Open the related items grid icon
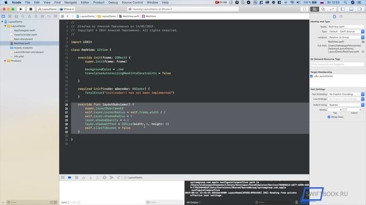366x205 pixels. pos(62,17)
